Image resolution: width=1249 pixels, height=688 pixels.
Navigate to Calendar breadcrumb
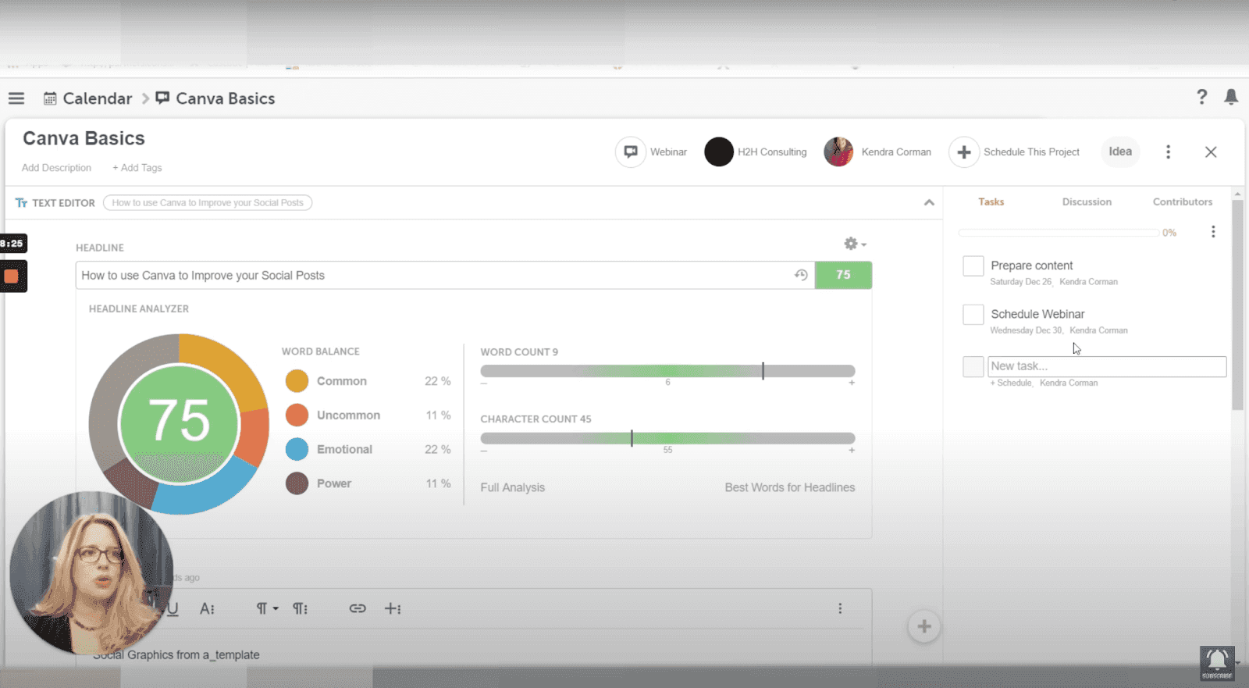(x=98, y=98)
